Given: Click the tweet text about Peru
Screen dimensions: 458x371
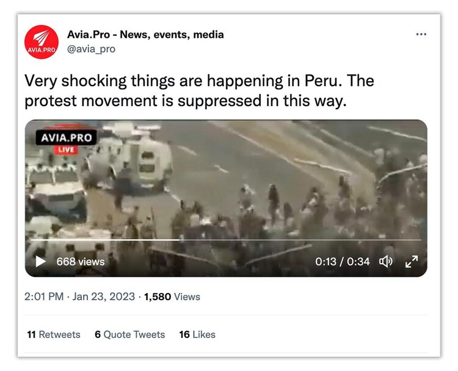Looking at the screenshot, I should point(199,90).
